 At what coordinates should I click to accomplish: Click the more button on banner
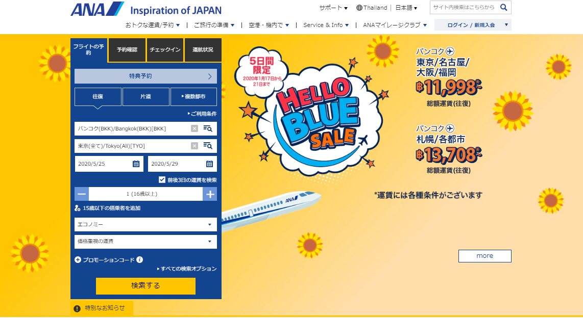[484, 256]
